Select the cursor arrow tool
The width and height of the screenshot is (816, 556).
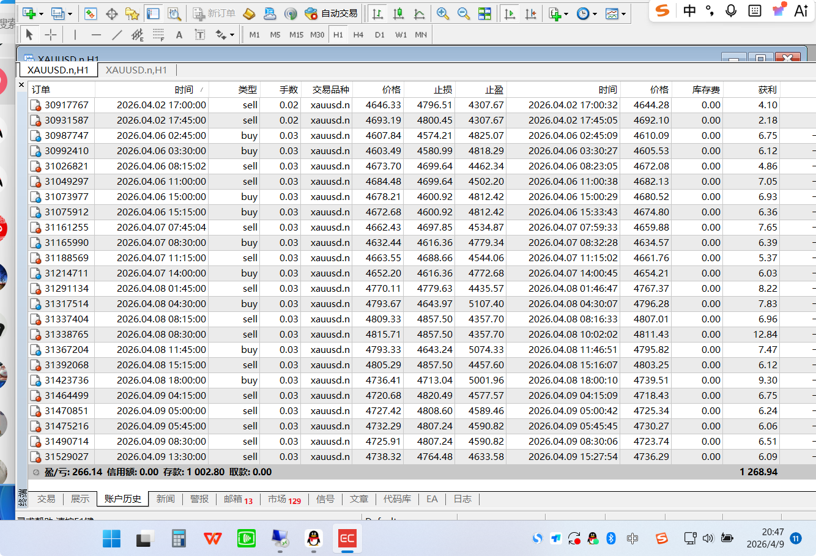click(29, 35)
